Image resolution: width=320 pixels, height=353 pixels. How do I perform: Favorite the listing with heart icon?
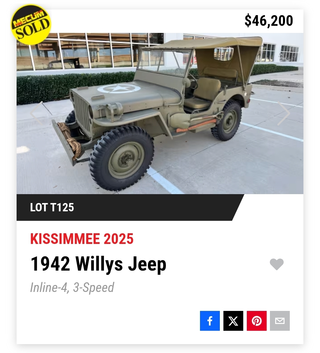click(276, 264)
